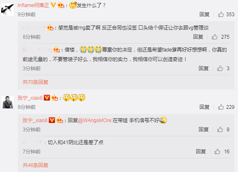This screenshot has height=172, width=238.
Task: Like Inflame何雍正's comment with 353 likes
Action: [221, 15]
